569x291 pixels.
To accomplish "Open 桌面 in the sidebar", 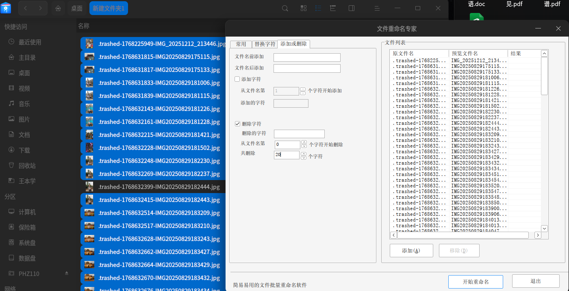I will pyautogui.click(x=24, y=73).
